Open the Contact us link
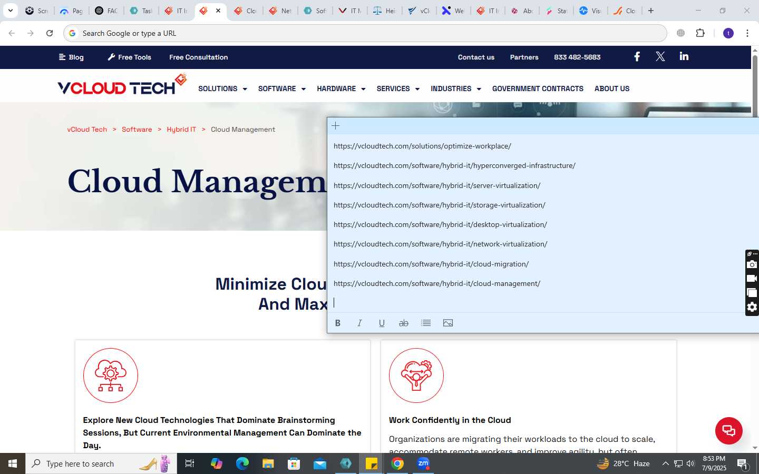Viewport: 759px width, 474px height. pos(476,57)
